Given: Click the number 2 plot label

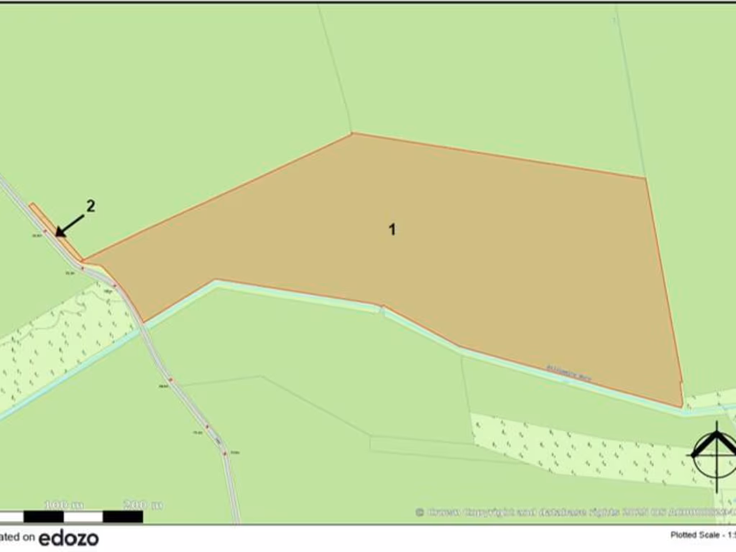Looking at the screenshot, I should [91, 206].
